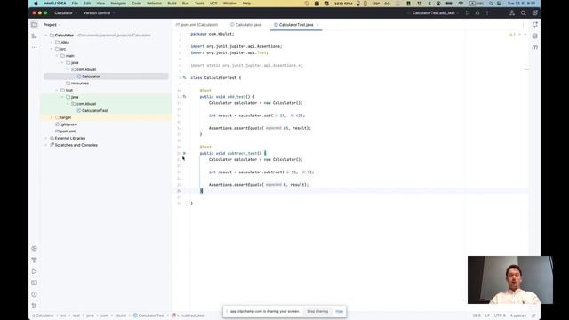The height and width of the screenshot is (320, 569).
Task: Debug with the toolbar bug icon
Action: [x=477, y=13]
